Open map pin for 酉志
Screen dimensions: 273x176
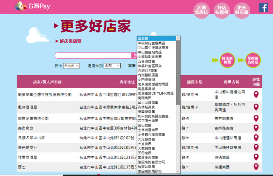[256, 167]
